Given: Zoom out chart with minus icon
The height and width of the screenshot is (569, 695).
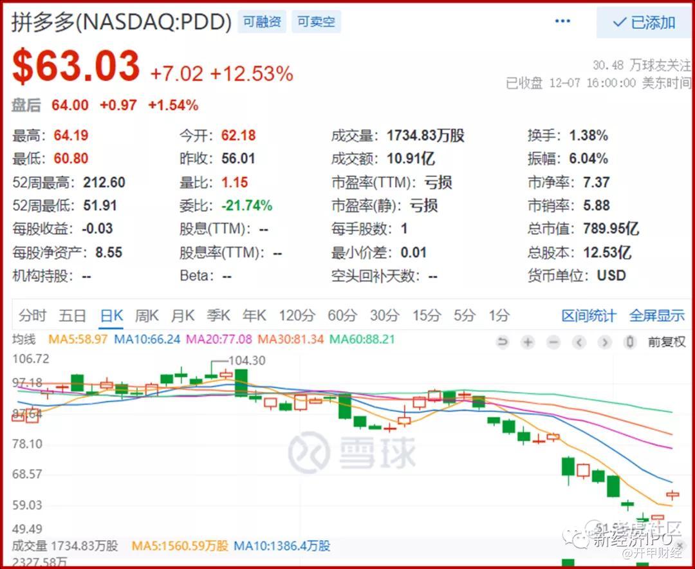Looking at the screenshot, I should click(x=553, y=342).
